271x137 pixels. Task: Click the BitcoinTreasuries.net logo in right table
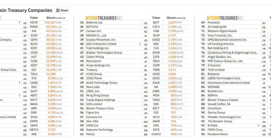point(225,18)
